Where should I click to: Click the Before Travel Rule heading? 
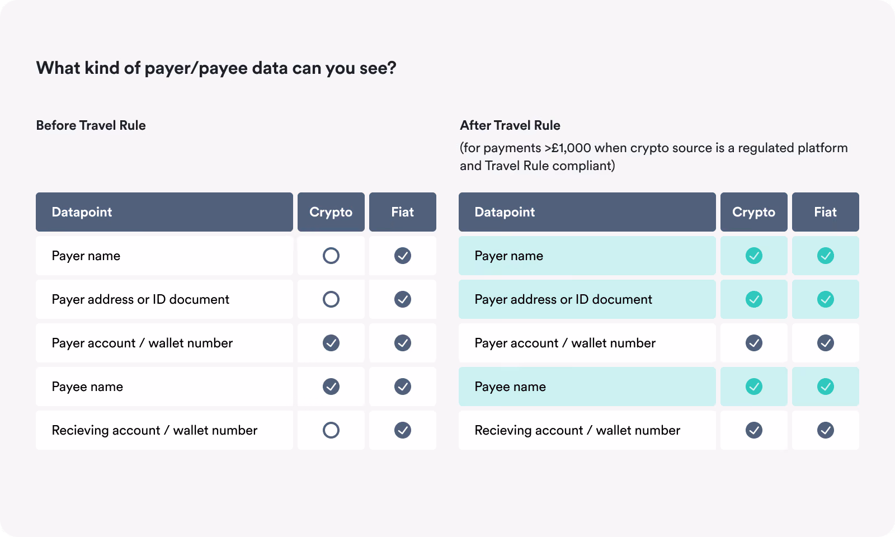[91, 125]
